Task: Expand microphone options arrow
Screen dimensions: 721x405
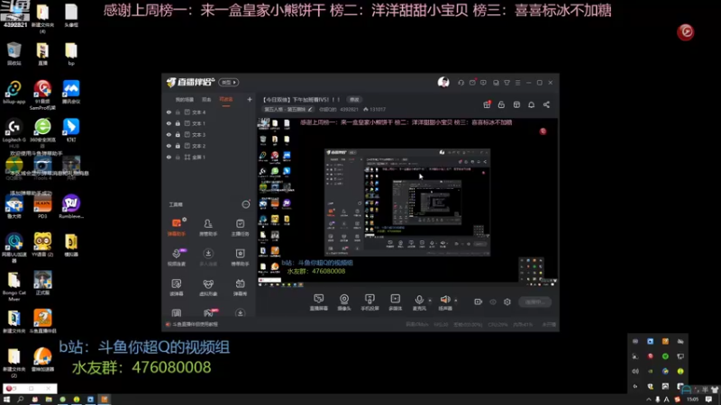Action: tap(430, 301)
